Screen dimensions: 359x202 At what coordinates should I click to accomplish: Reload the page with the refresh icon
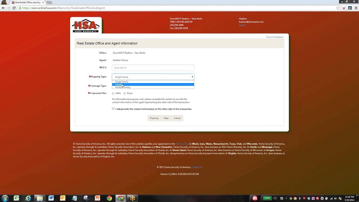[x=14, y=8]
